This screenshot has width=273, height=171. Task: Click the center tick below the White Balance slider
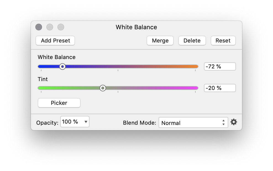point(118,71)
